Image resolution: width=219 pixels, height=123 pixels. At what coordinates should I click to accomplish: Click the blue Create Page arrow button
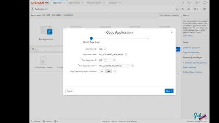(x=178, y=49)
